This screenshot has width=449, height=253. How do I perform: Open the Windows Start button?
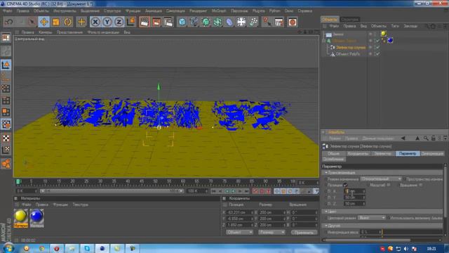click(x=8, y=248)
